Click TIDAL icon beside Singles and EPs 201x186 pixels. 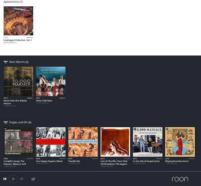click(x=6, y=122)
